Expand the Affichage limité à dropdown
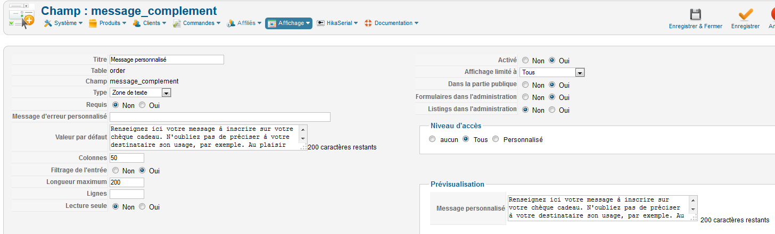Screen dimensions: 775x234 coord(580,72)
